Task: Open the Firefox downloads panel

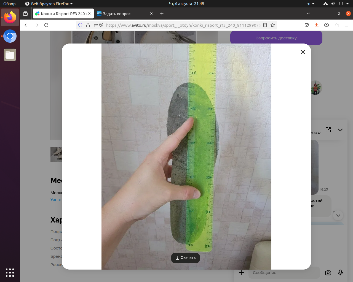Action: coord(317,25)
